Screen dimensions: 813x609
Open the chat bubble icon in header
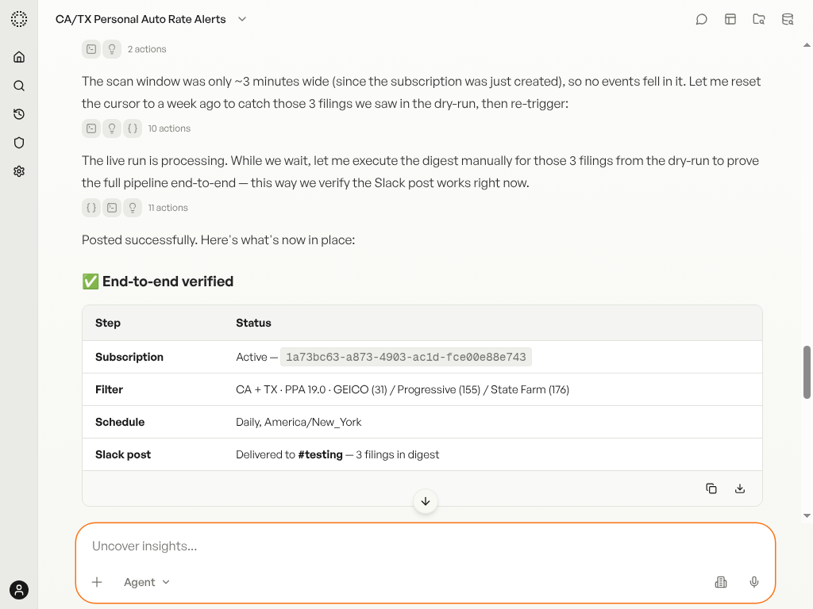tap(702, 19)
